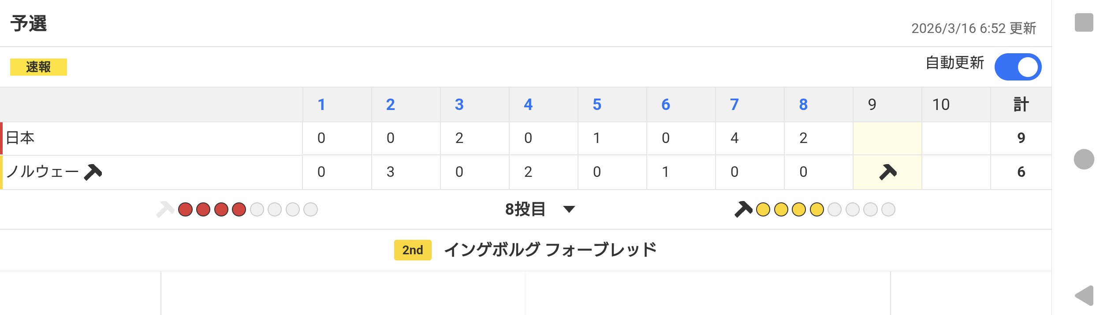Click the 2nd position badge

412,250
